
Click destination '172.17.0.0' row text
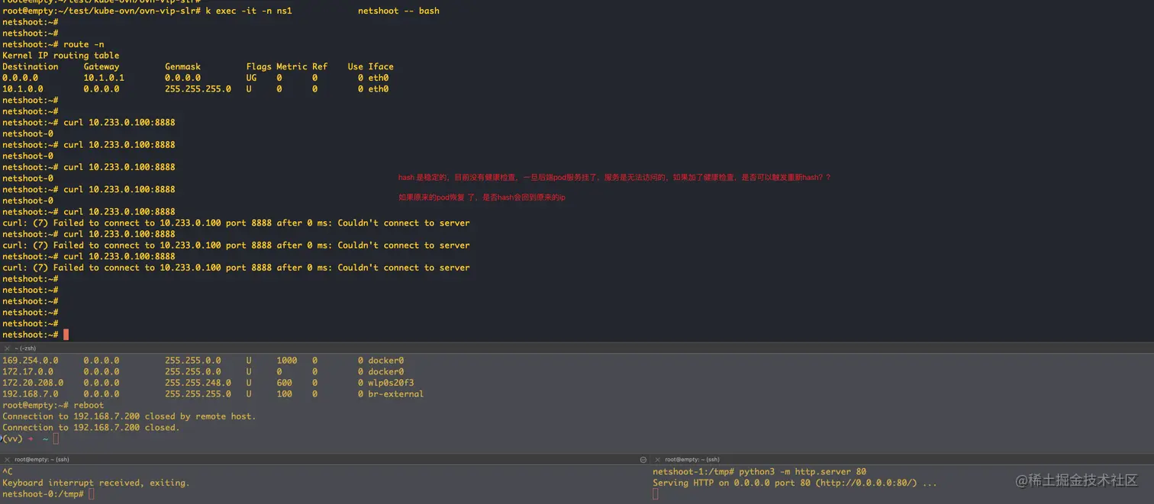coord(28,372)
